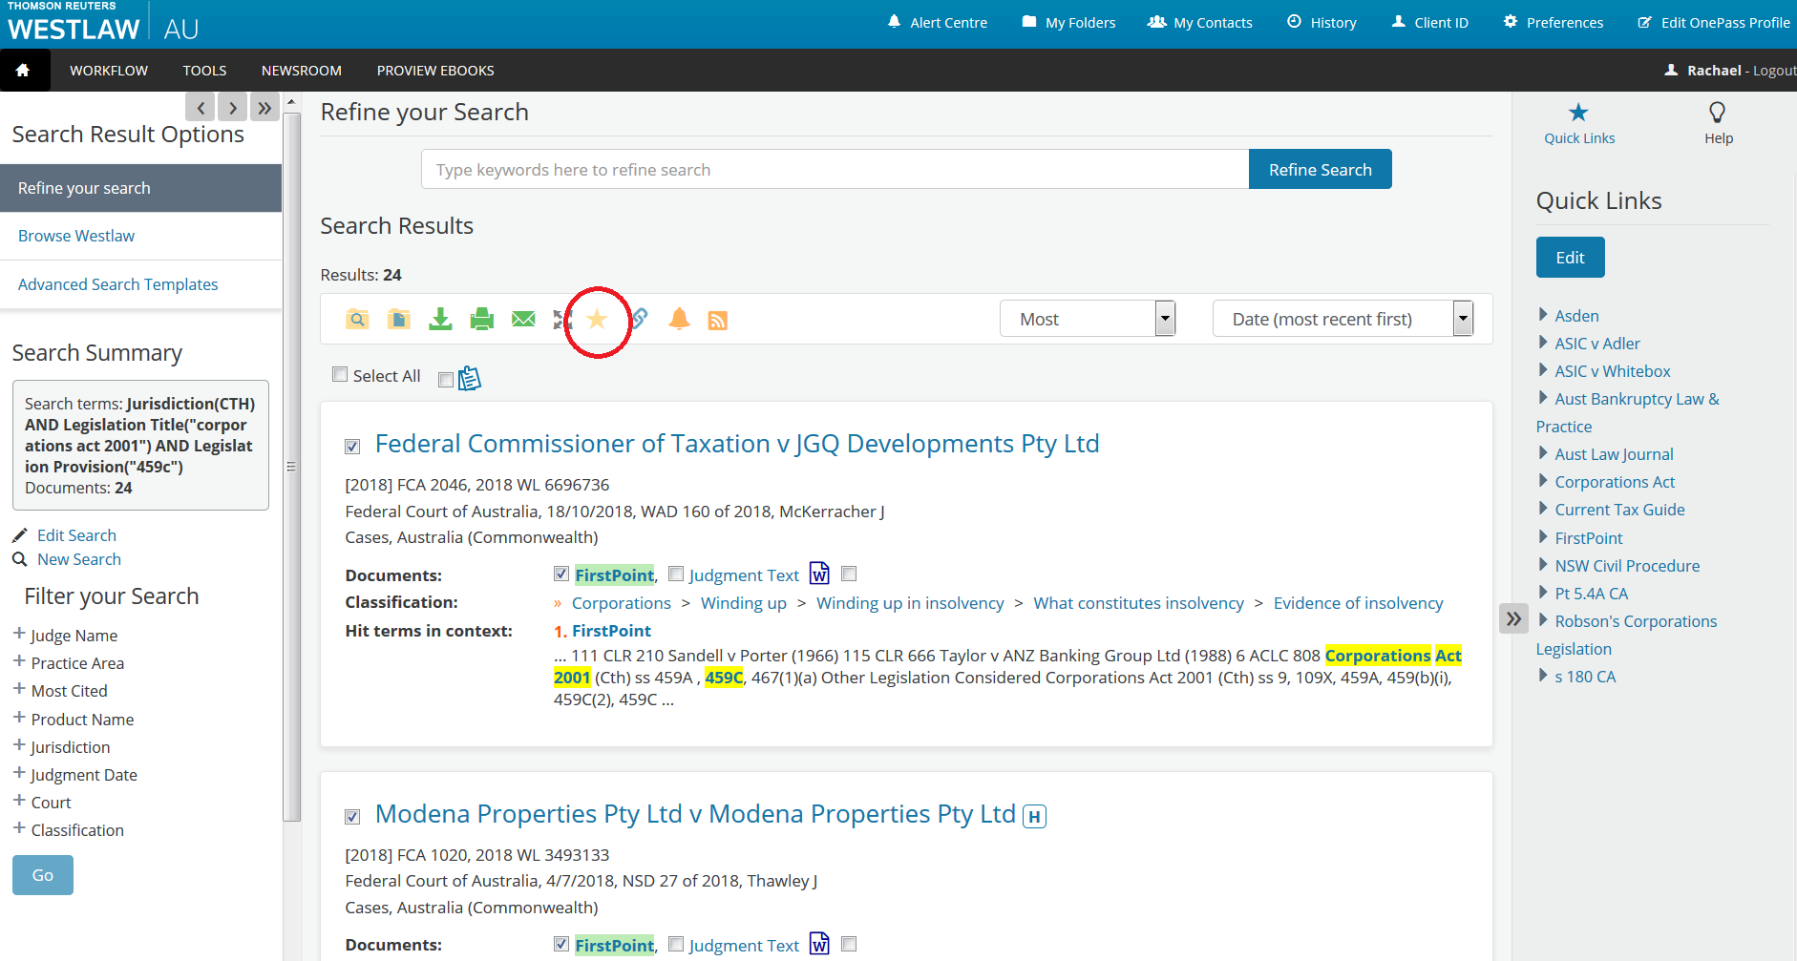Open Word document icon for Federal Commissioner of Taxation
This screenshot has width=1797, height=961.
819,574
